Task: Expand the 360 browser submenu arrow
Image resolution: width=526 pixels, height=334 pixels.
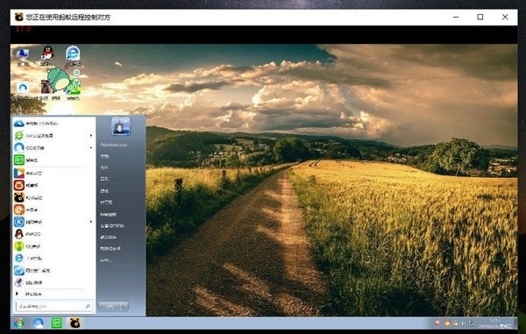Action: [x=91, y=136]
